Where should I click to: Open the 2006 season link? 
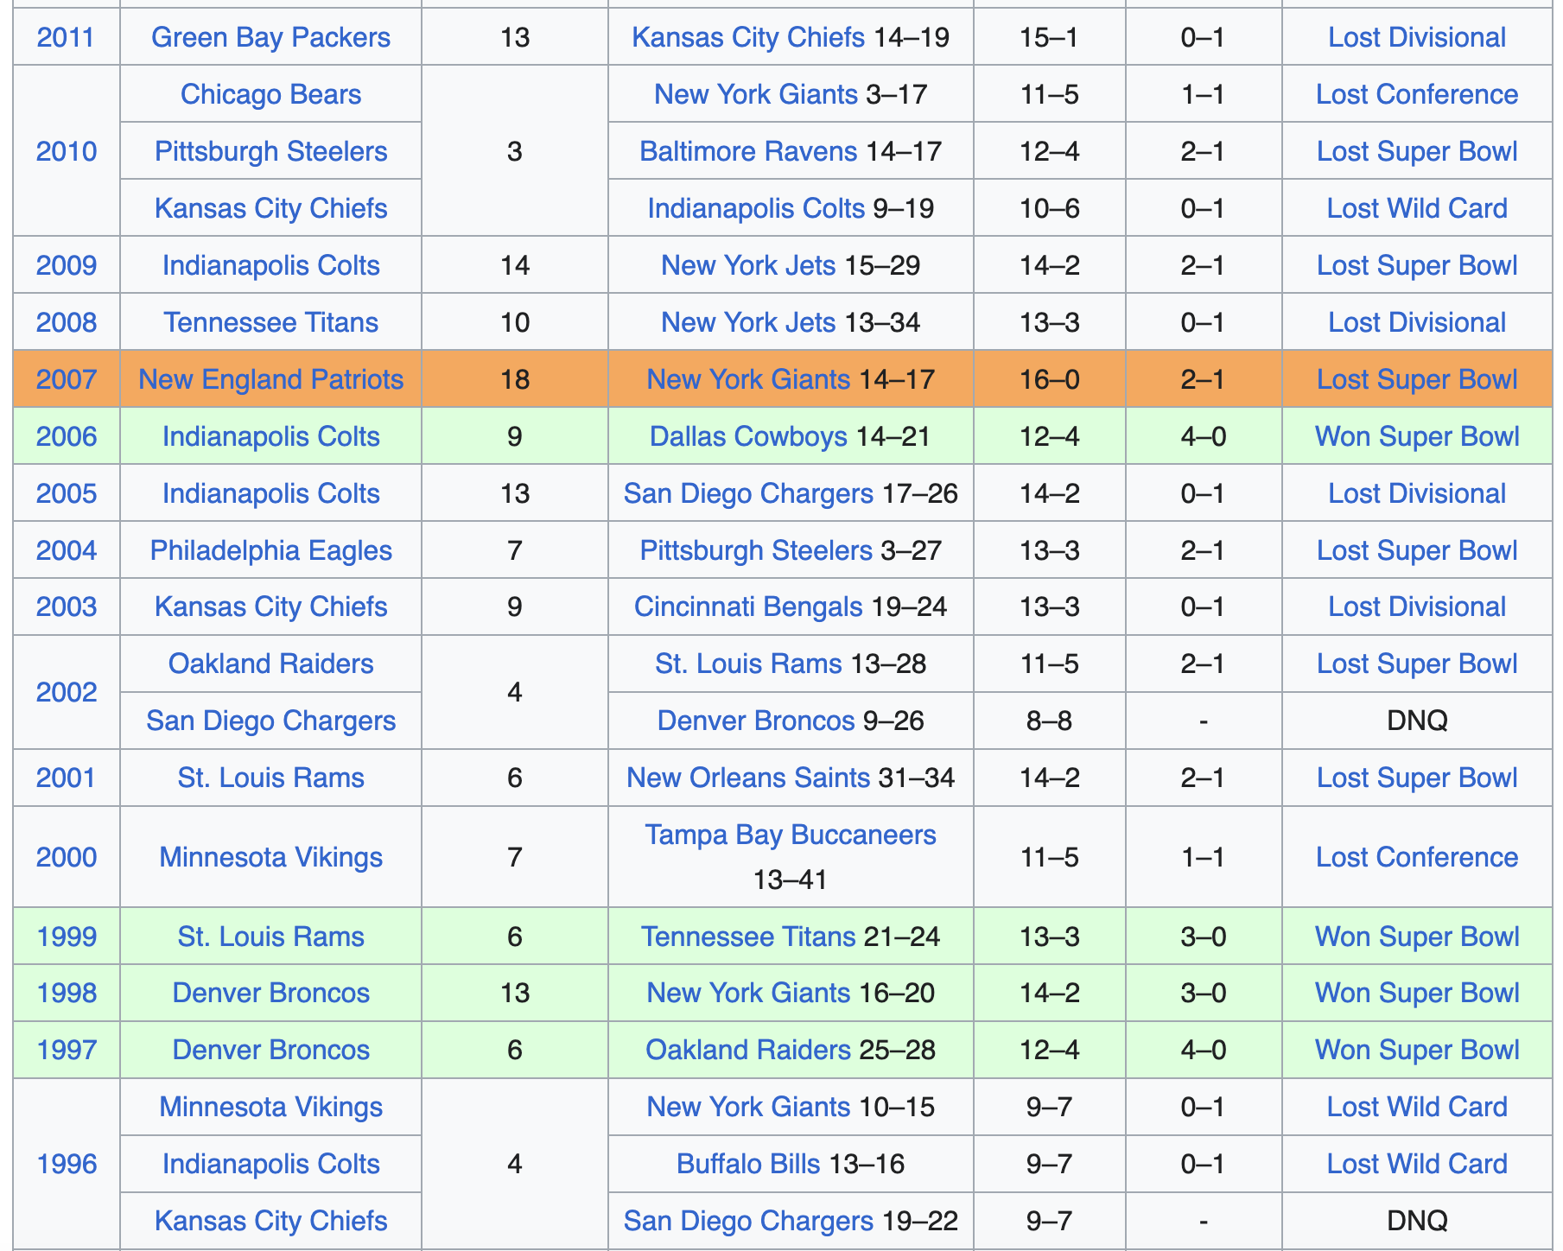point(66,436)
